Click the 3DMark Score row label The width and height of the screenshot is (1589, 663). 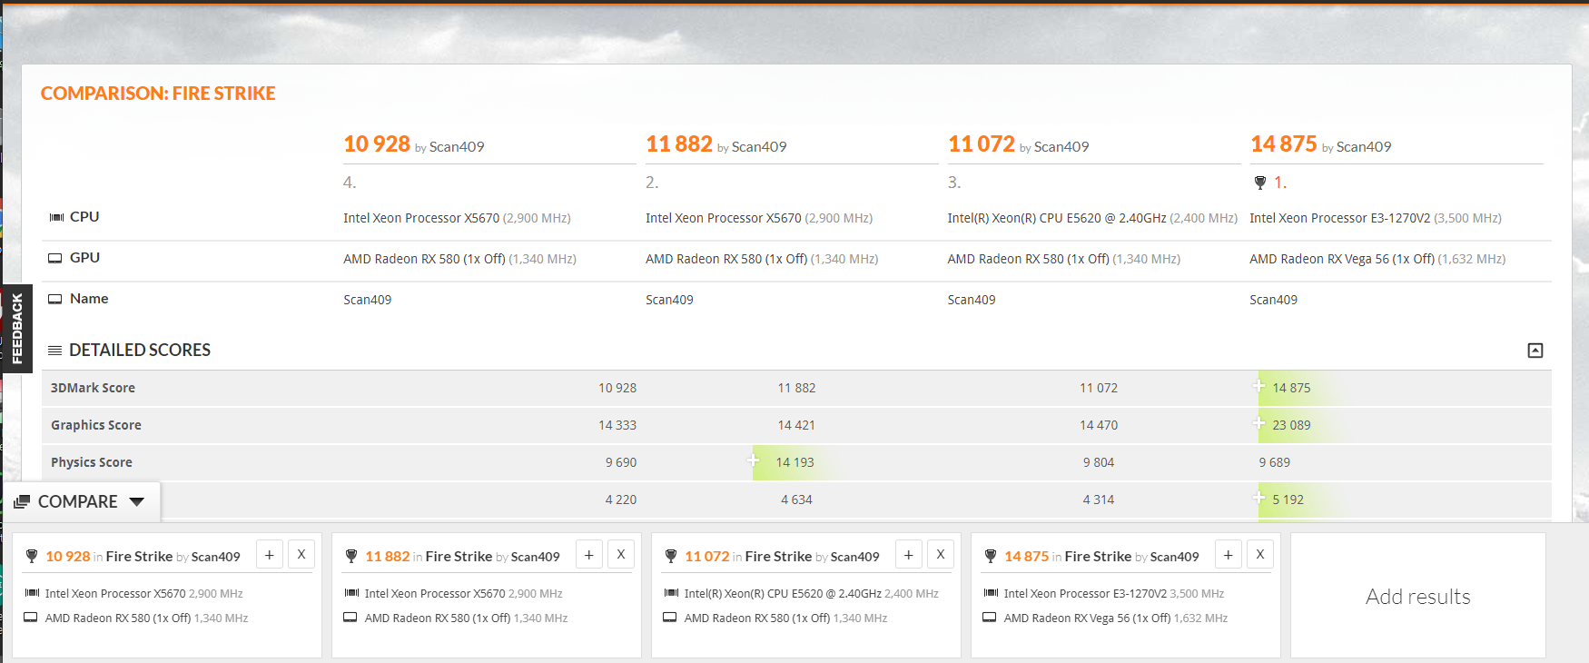point(93,388)
